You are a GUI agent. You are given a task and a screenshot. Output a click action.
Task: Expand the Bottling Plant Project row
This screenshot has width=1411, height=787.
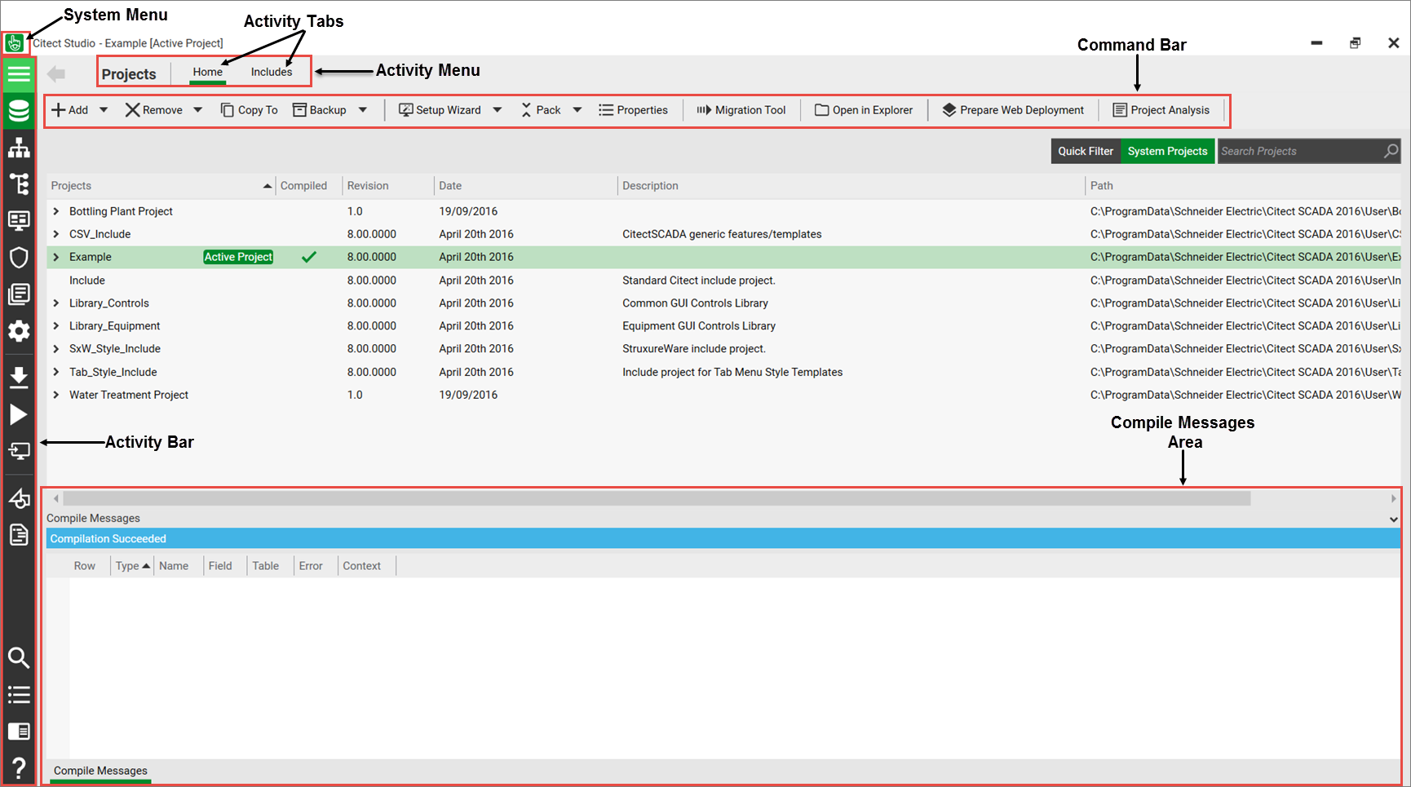coord(56,211)
